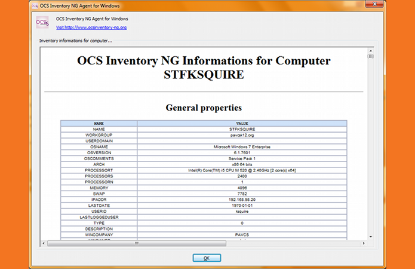Click the vertical scrollbar down arrow

[371, 237]
